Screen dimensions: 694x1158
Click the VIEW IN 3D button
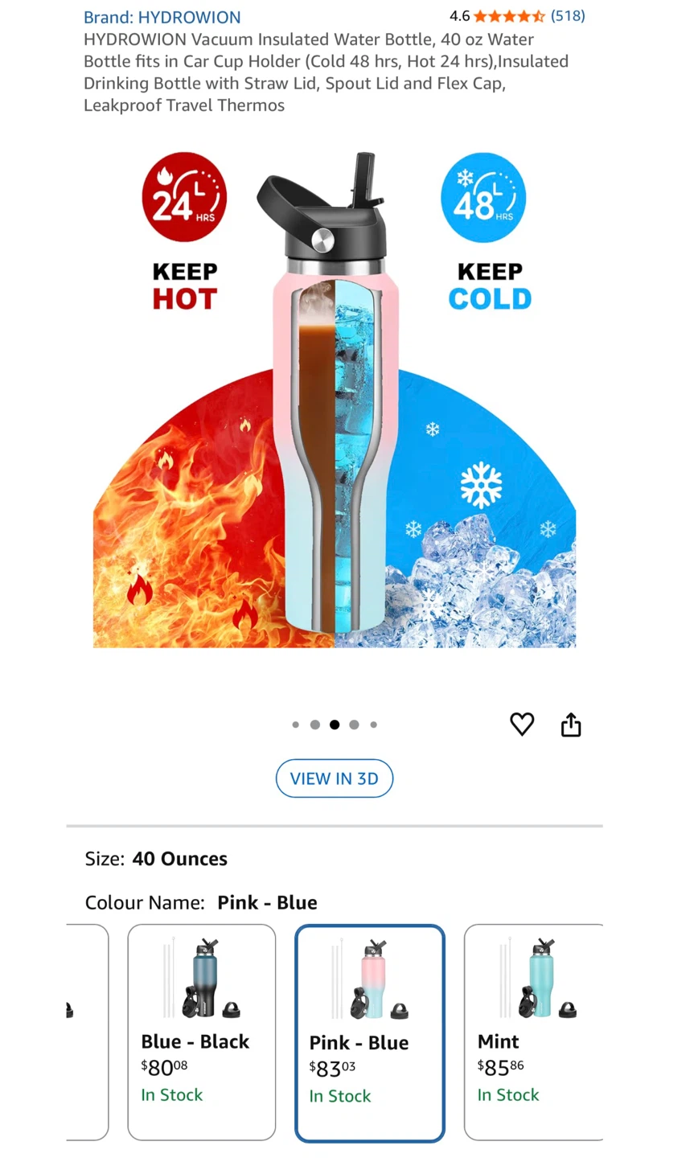pos(335,778)
